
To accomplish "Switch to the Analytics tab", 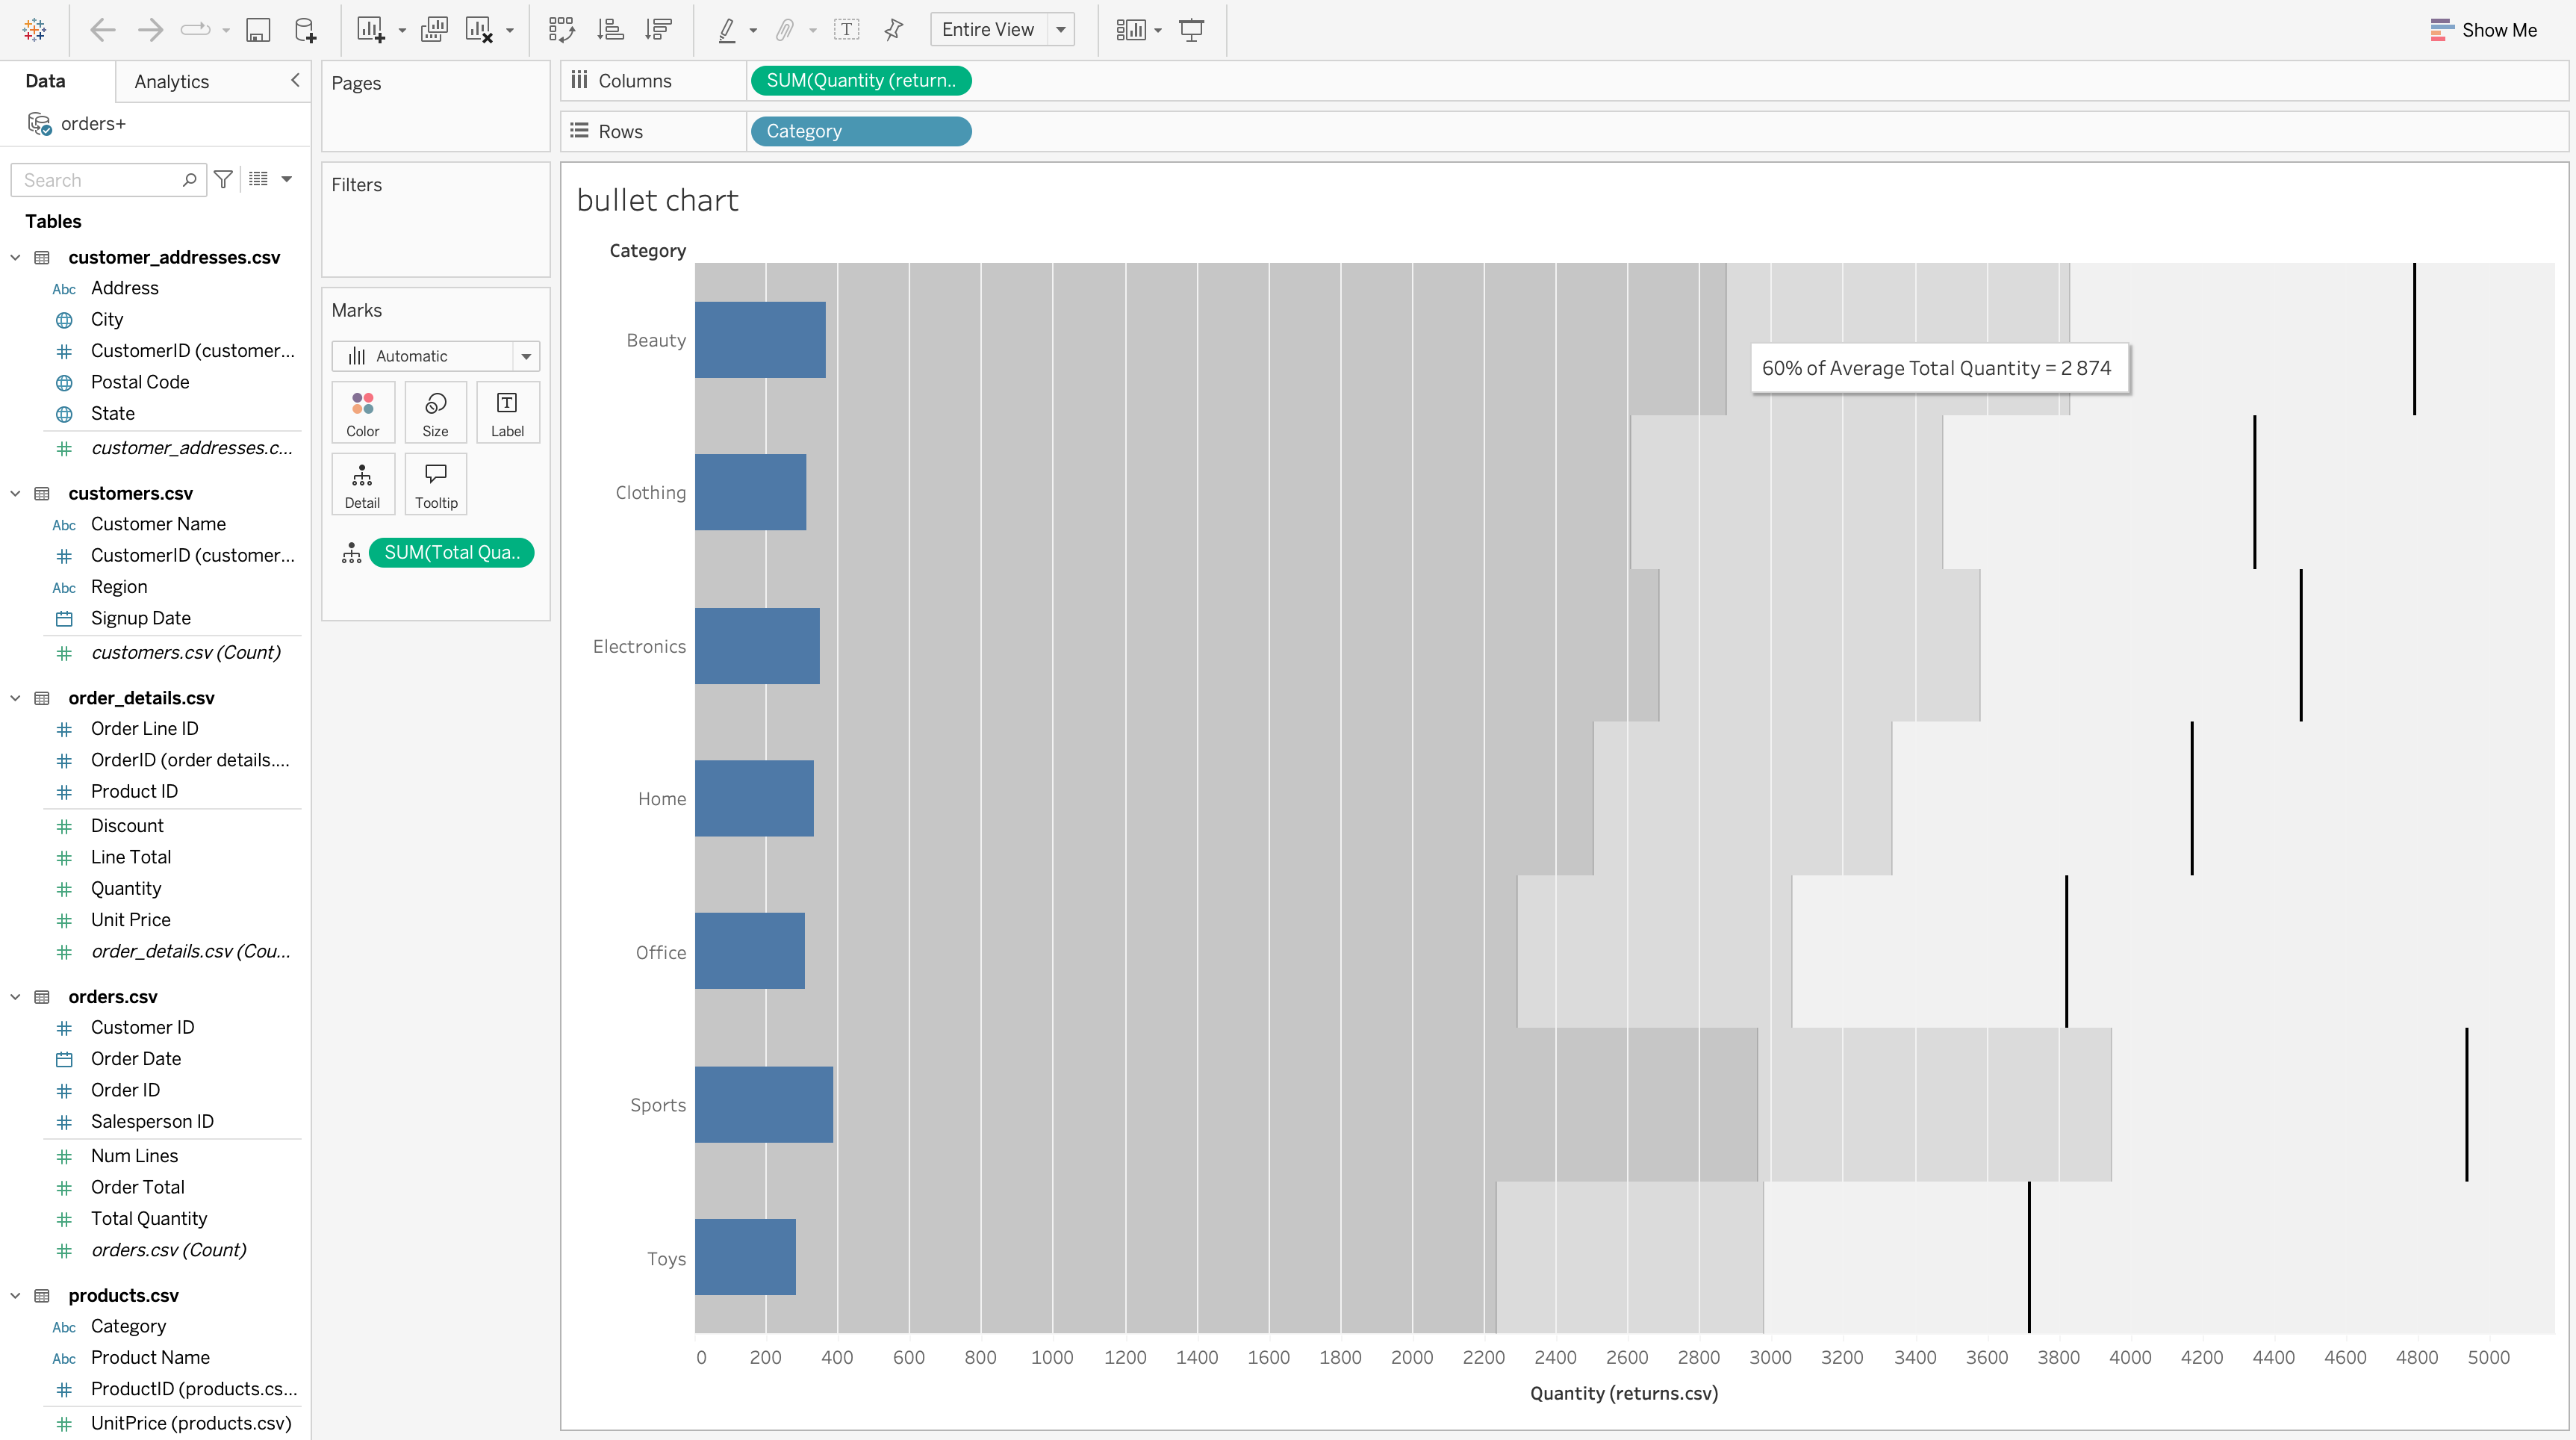I will [171, 82].
